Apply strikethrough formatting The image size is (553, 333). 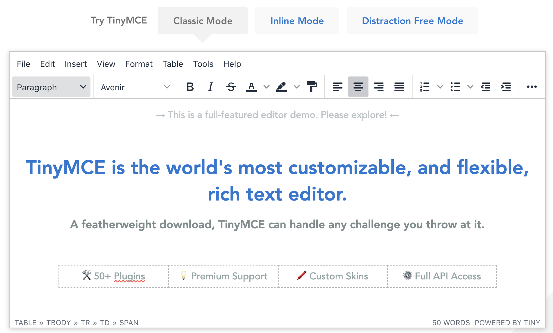click(x=231, y=87)
